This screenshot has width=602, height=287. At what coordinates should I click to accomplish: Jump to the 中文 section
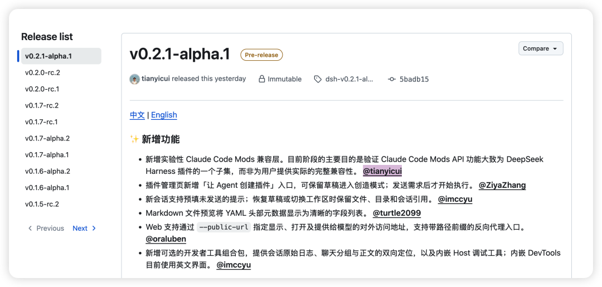click(137, 115)
